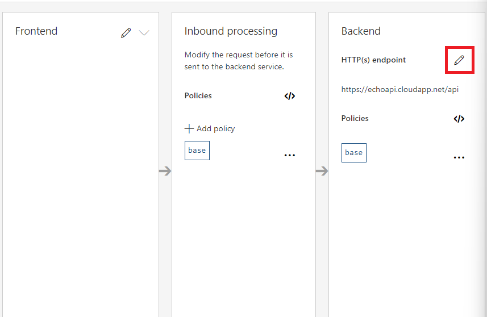Click the HTTP(s) endpoint label
This screenshot has width=487, height=317.
(x=373, y=60)
